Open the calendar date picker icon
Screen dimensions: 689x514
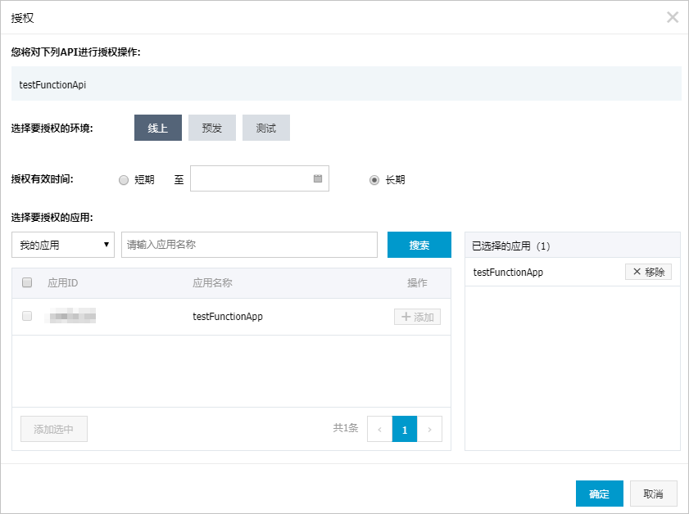point(318,178)
